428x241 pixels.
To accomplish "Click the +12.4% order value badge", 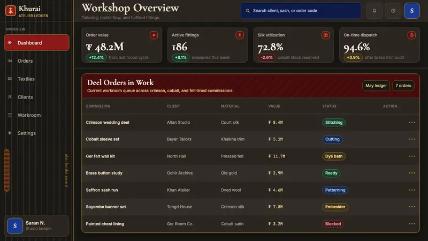I will pyautogui.click(x=96, y=57).
